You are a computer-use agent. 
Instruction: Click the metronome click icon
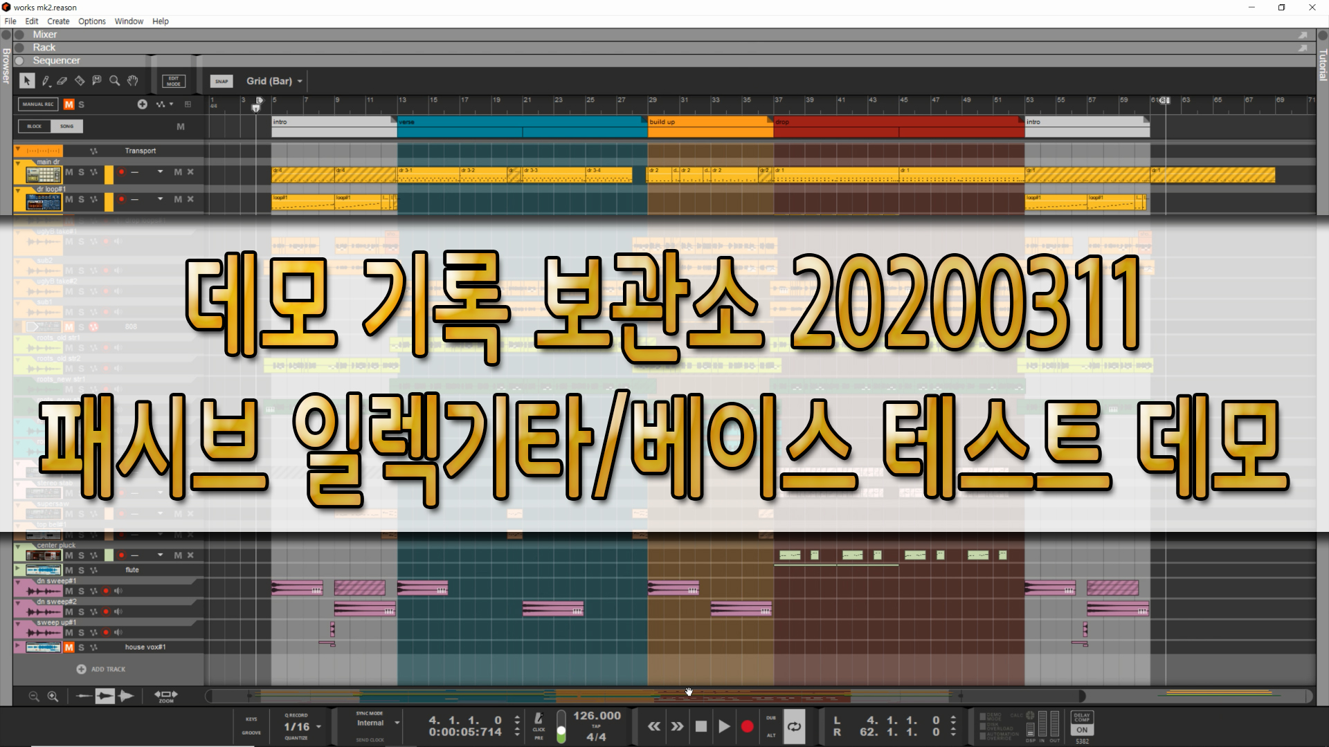539,719
